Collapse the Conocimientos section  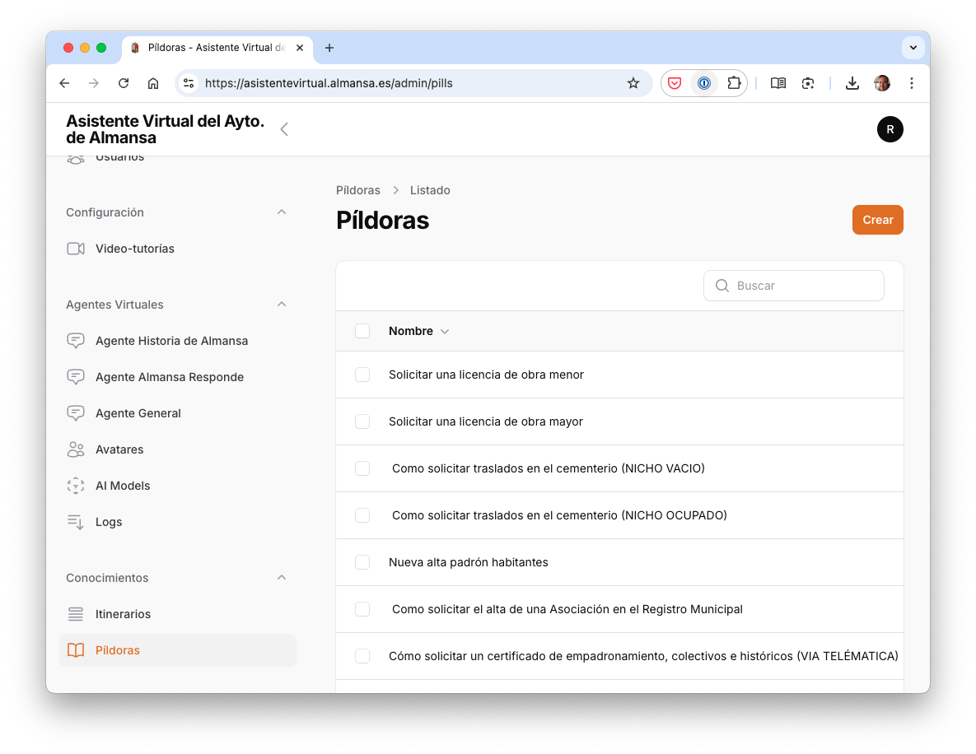click(x=282, y=577)
